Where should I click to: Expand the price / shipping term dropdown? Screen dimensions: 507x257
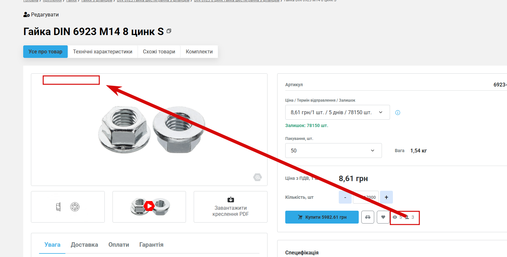click(337, 112)
